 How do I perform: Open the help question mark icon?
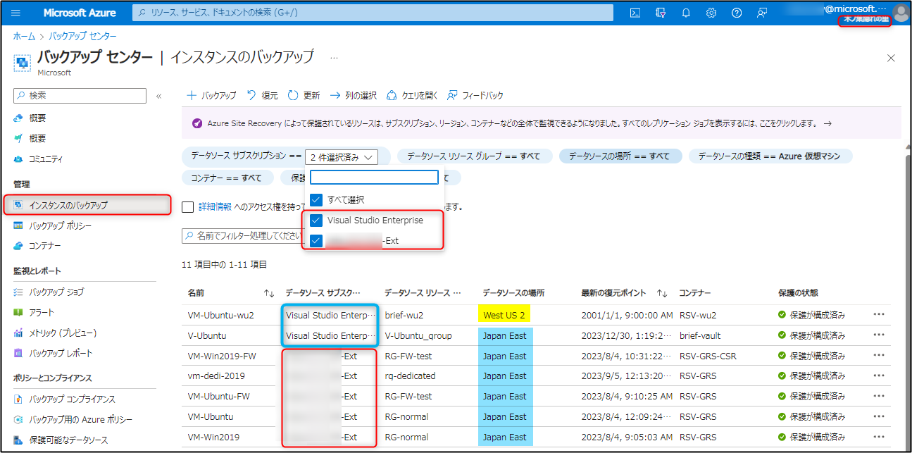click(x=737, y=13)
